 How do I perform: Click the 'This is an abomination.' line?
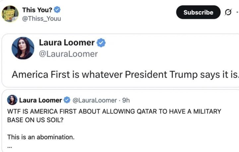coord(41,136)
